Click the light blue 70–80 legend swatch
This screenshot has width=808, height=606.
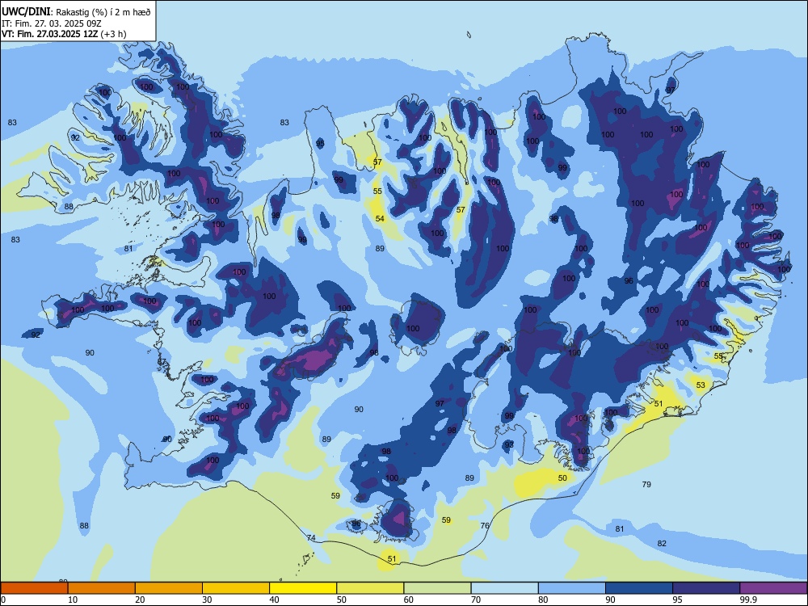504,588
